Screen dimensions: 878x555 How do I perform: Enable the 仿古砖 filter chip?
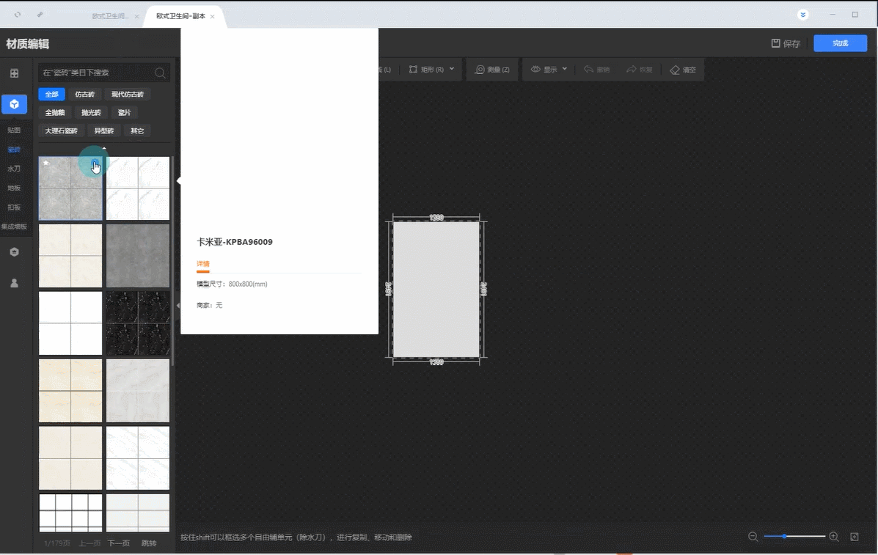click(x=84, y=94)
